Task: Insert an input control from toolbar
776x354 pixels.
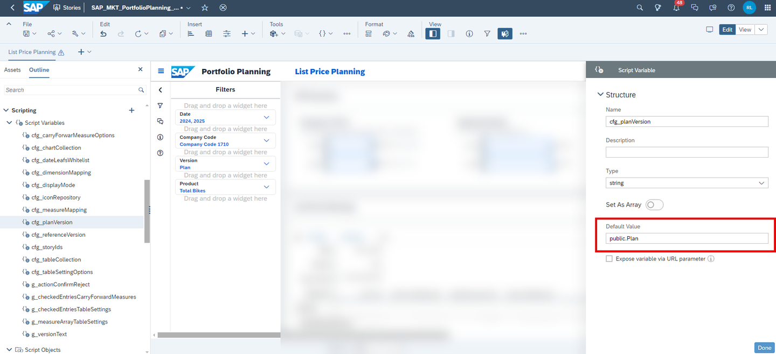Action: 227,33
